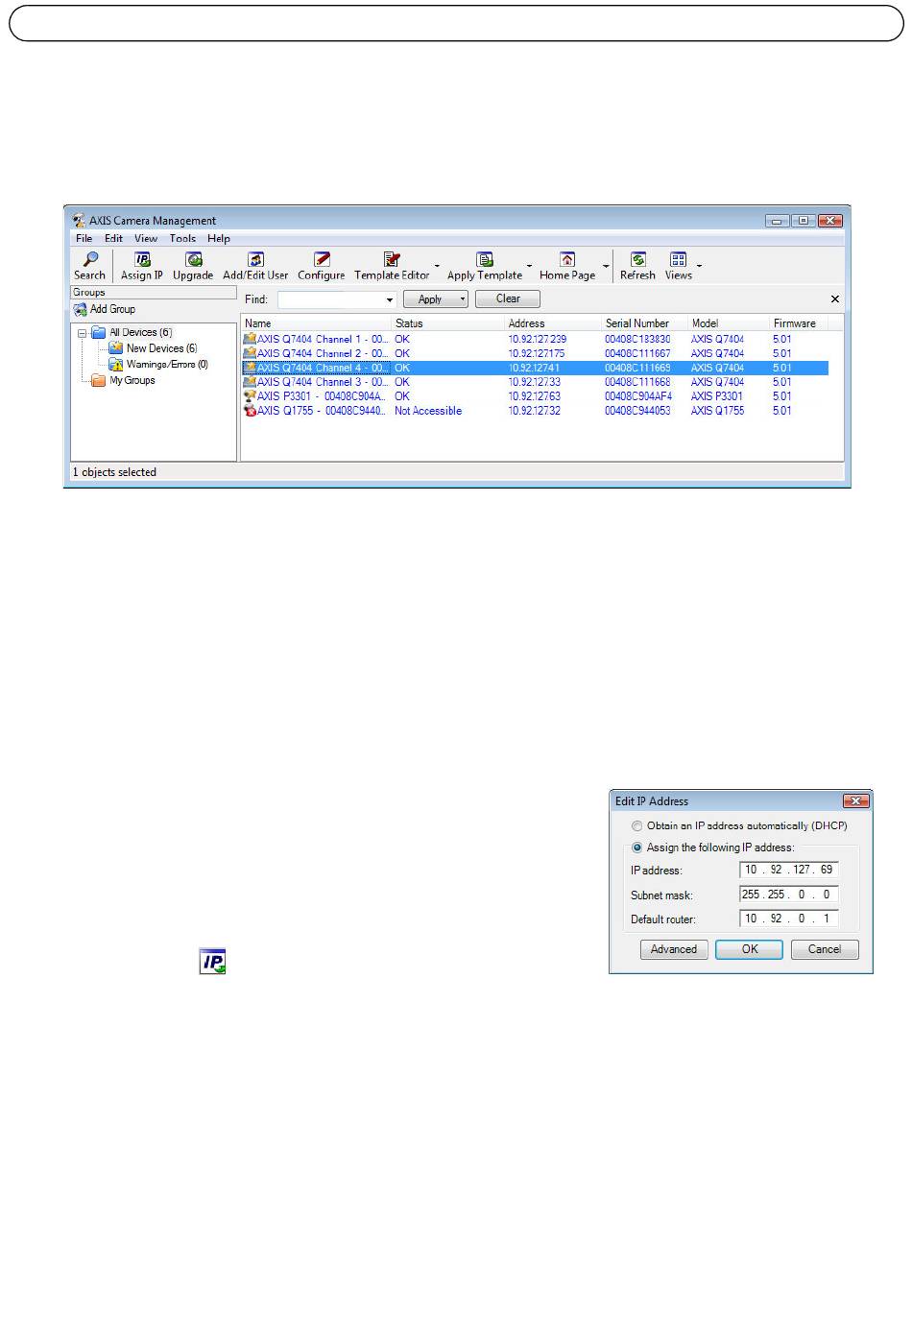Open the File menu
Screen dimensions: 912x1337
click(84, 239)
